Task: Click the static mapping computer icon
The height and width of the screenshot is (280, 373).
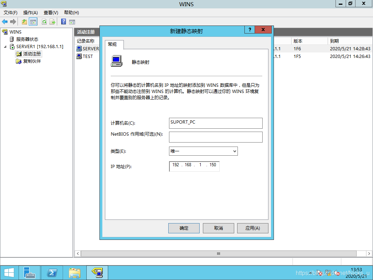Action: coord(116,61)
